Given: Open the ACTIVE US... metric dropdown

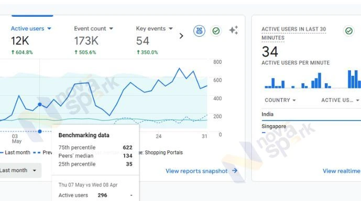Looking at the screenshot, I should coord(340,100).
